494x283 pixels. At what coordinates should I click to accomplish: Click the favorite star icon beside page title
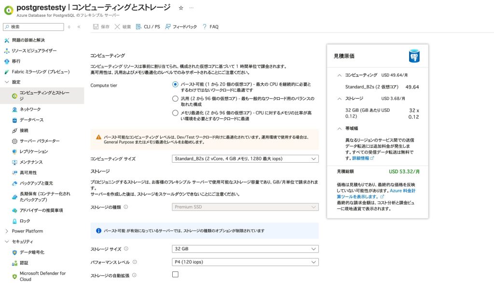(181, 8)
